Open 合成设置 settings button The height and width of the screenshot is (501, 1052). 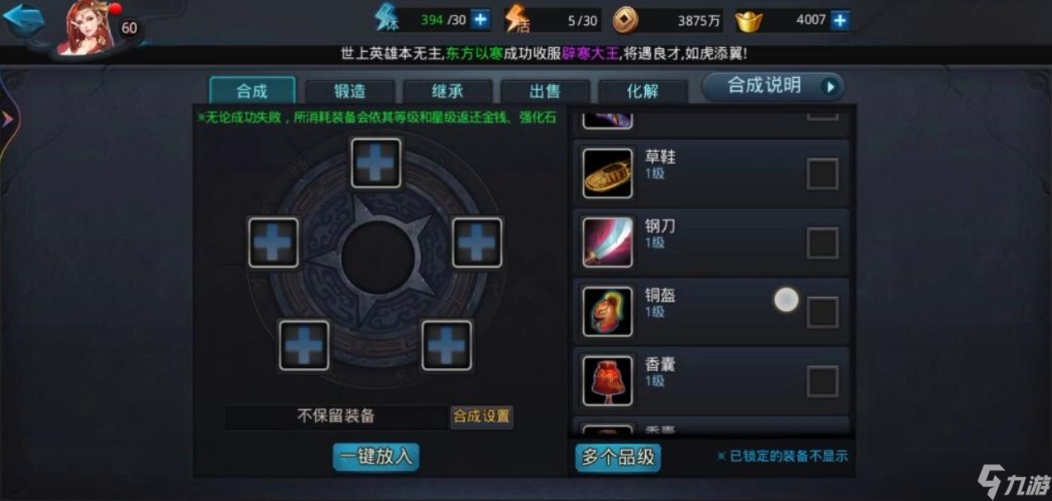click(481, 417)
